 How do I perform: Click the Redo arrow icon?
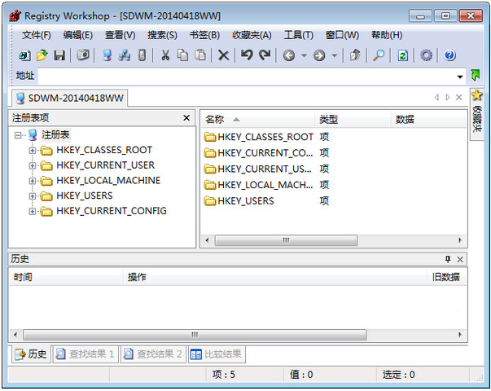coord(264,55)
